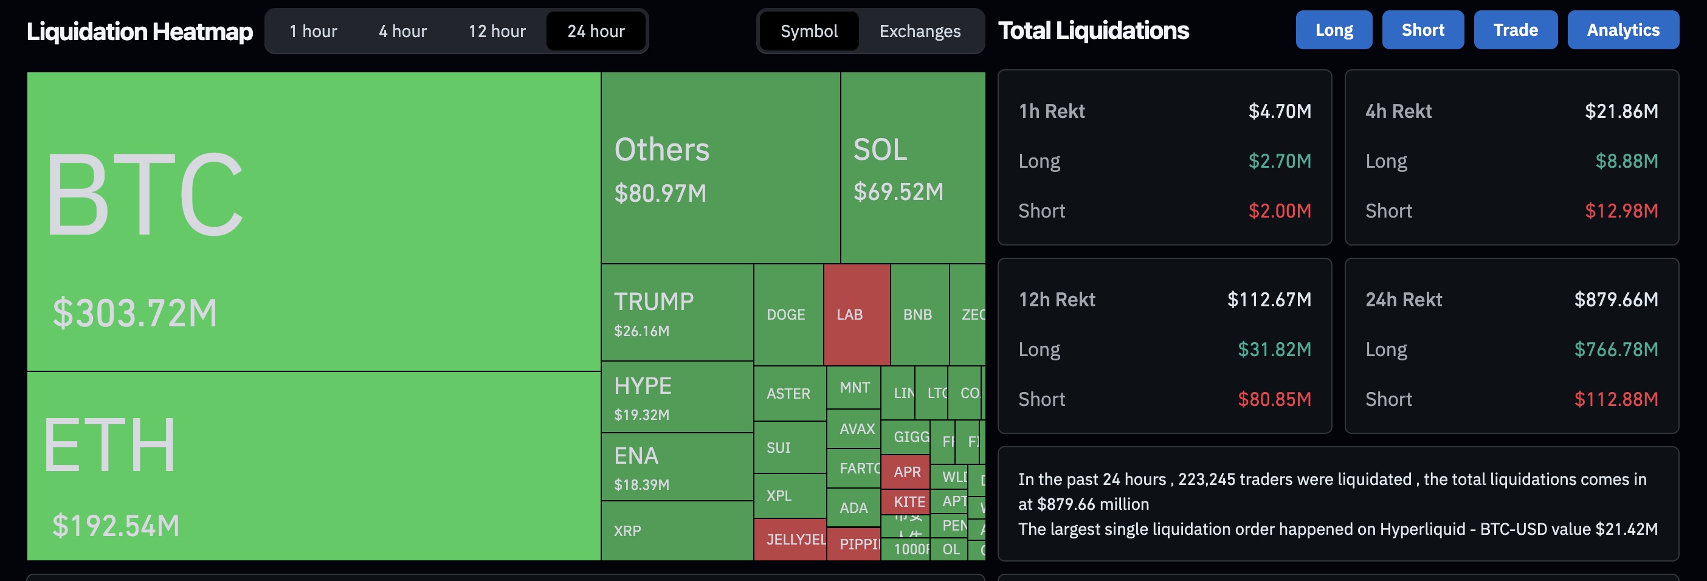The width and height of the screenshot is (1707, 581).
Task: Switch heatmap view to Exchanges
Action: coord(920,31)
